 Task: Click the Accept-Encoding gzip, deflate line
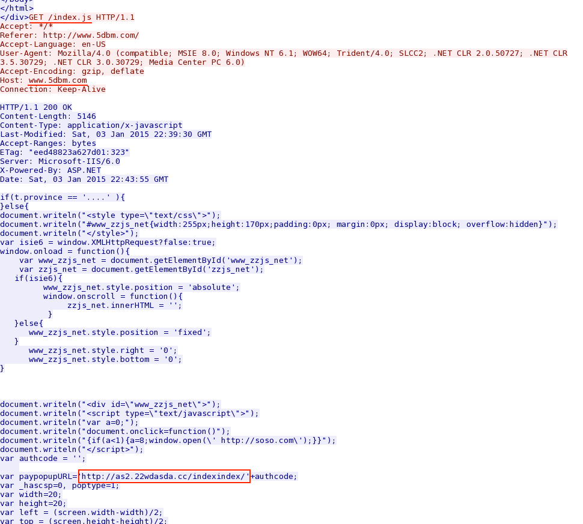[72, 71]
